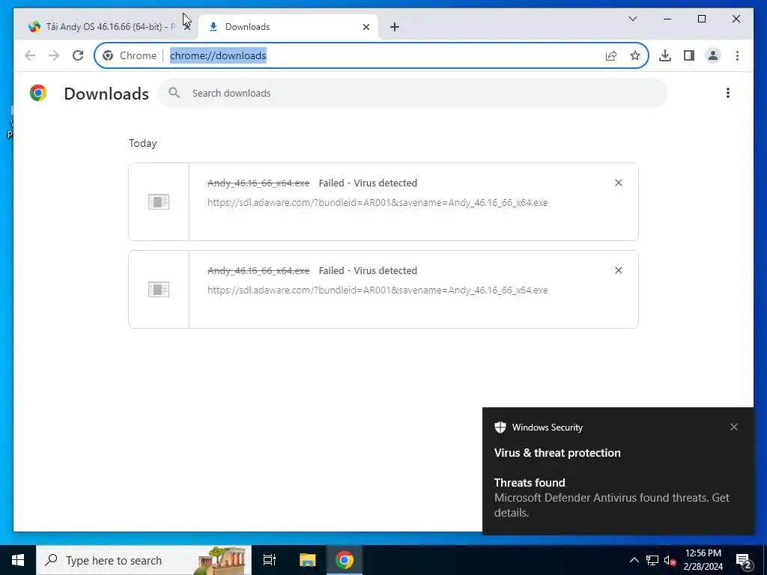The height and width of the screenshot is (575, 767).
Task: Click the search magnifier icon in Downloads
Action: [174, 93]
